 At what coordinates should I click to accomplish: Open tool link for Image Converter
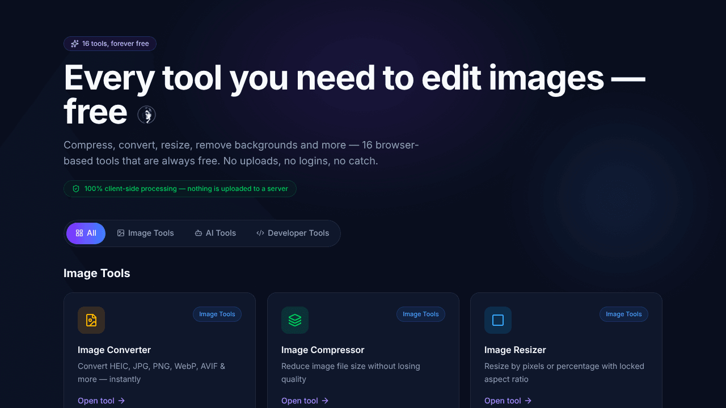point(102,401)
